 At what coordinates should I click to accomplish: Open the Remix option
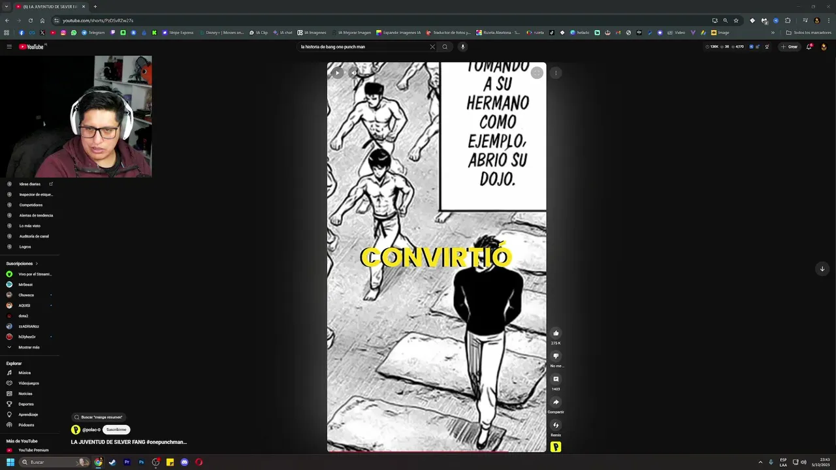(x=556, y=425)
